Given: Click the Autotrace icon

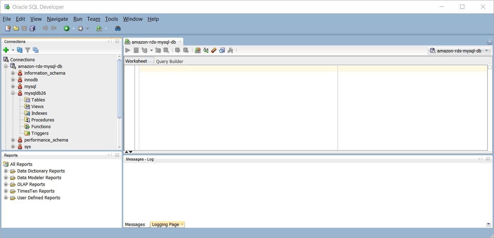Looking at the screenshot, I should pyautogui.click(x=158, y=50).
